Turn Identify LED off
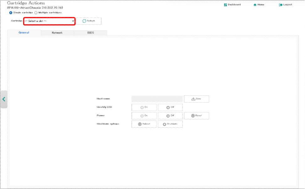Screen dimensions: 305x189 (170, 107)
